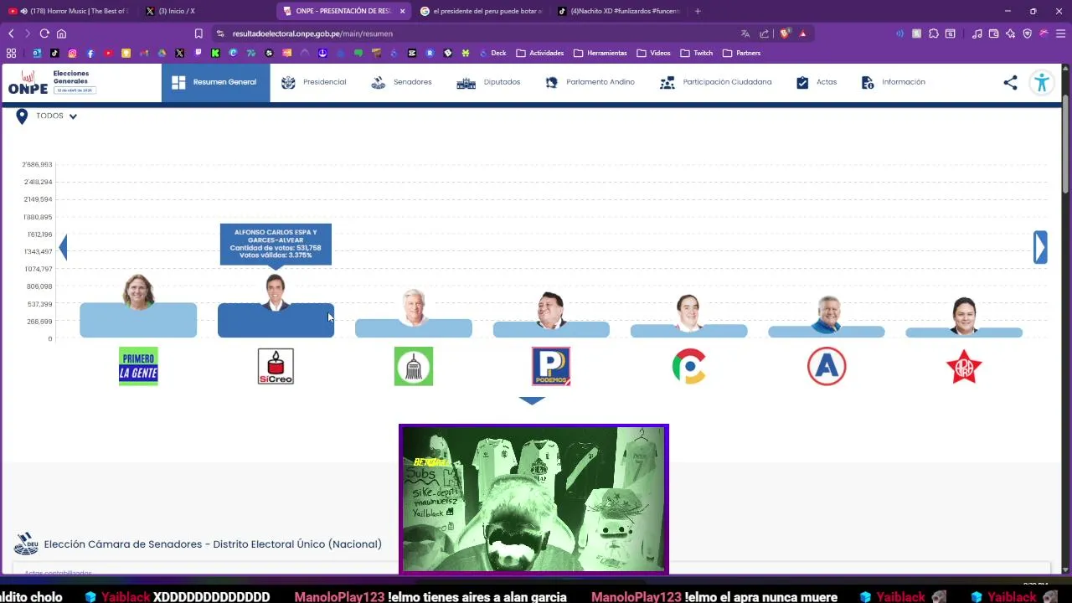Open the Partners bookmarks folder
1072x603 pixels.
pos(742,53)
